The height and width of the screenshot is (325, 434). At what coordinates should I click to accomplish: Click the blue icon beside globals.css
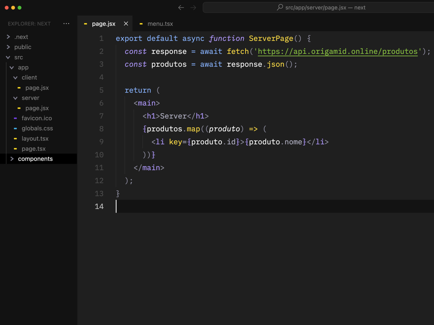15,128
